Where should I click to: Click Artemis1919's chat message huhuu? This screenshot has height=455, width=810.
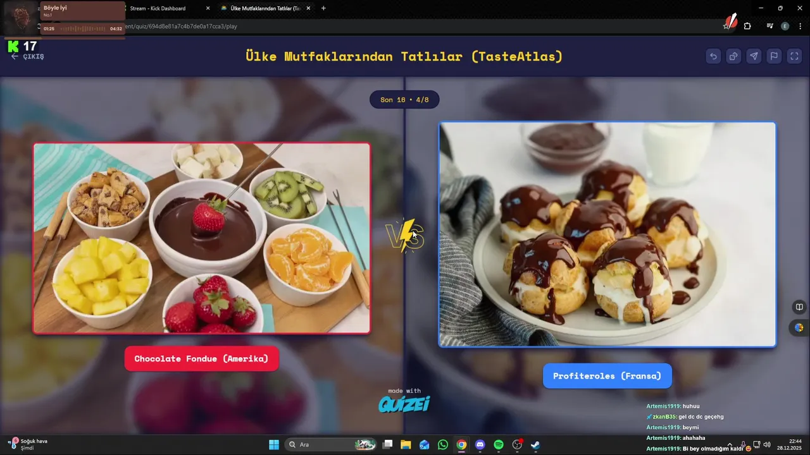691,406
